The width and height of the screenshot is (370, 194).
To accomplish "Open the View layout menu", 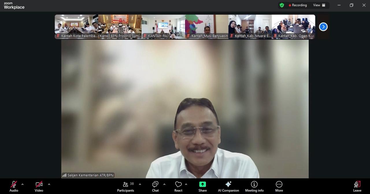I will click(x=319, y=5).
